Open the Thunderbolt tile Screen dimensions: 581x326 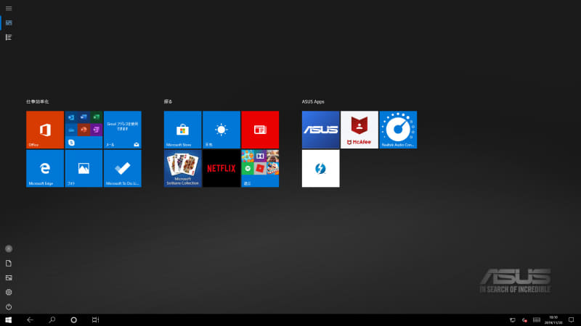(x=320, y=168)
